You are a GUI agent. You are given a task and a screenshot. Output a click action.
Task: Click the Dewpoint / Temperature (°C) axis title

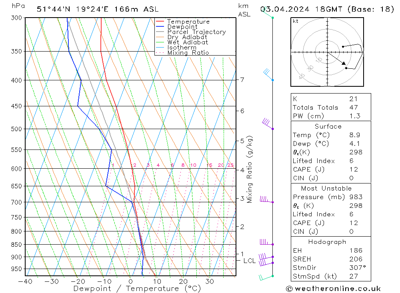137,289
